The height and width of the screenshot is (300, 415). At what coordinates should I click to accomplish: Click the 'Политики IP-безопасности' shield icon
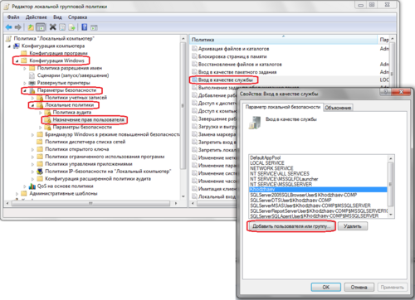(x=40, y=172)
